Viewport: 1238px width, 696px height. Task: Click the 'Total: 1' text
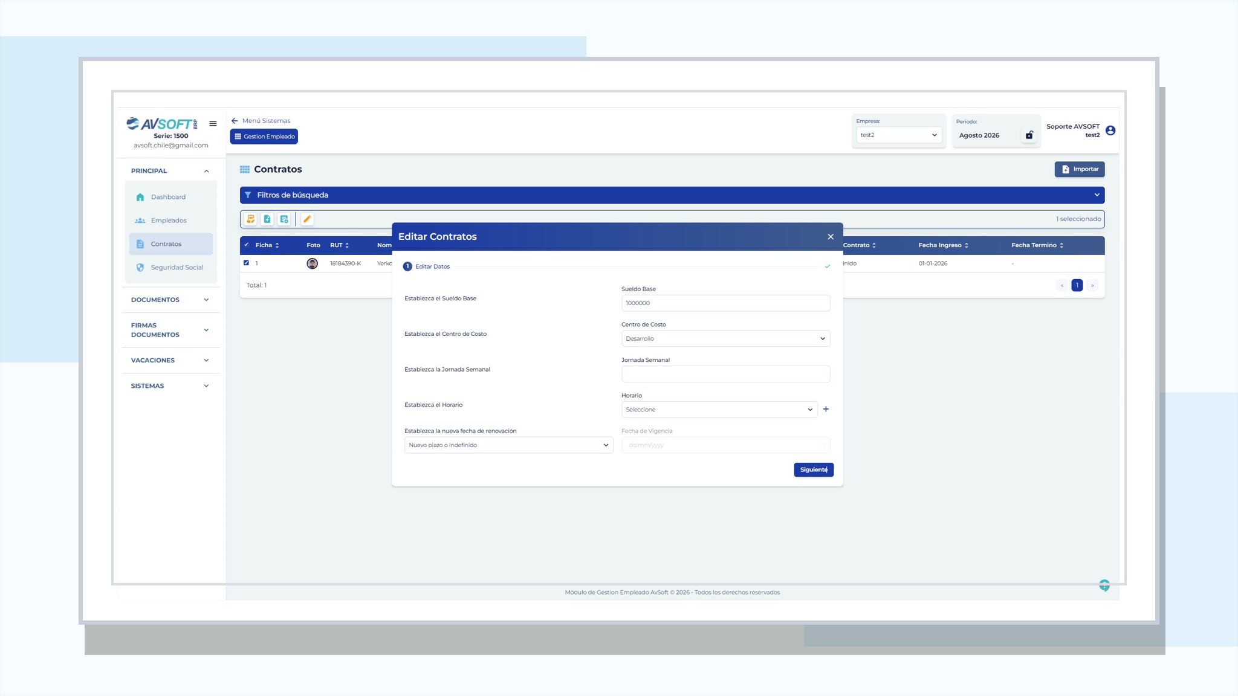point(256,285)
